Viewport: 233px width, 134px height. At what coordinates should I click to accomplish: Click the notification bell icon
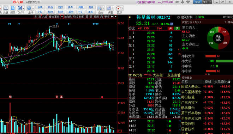183,2
